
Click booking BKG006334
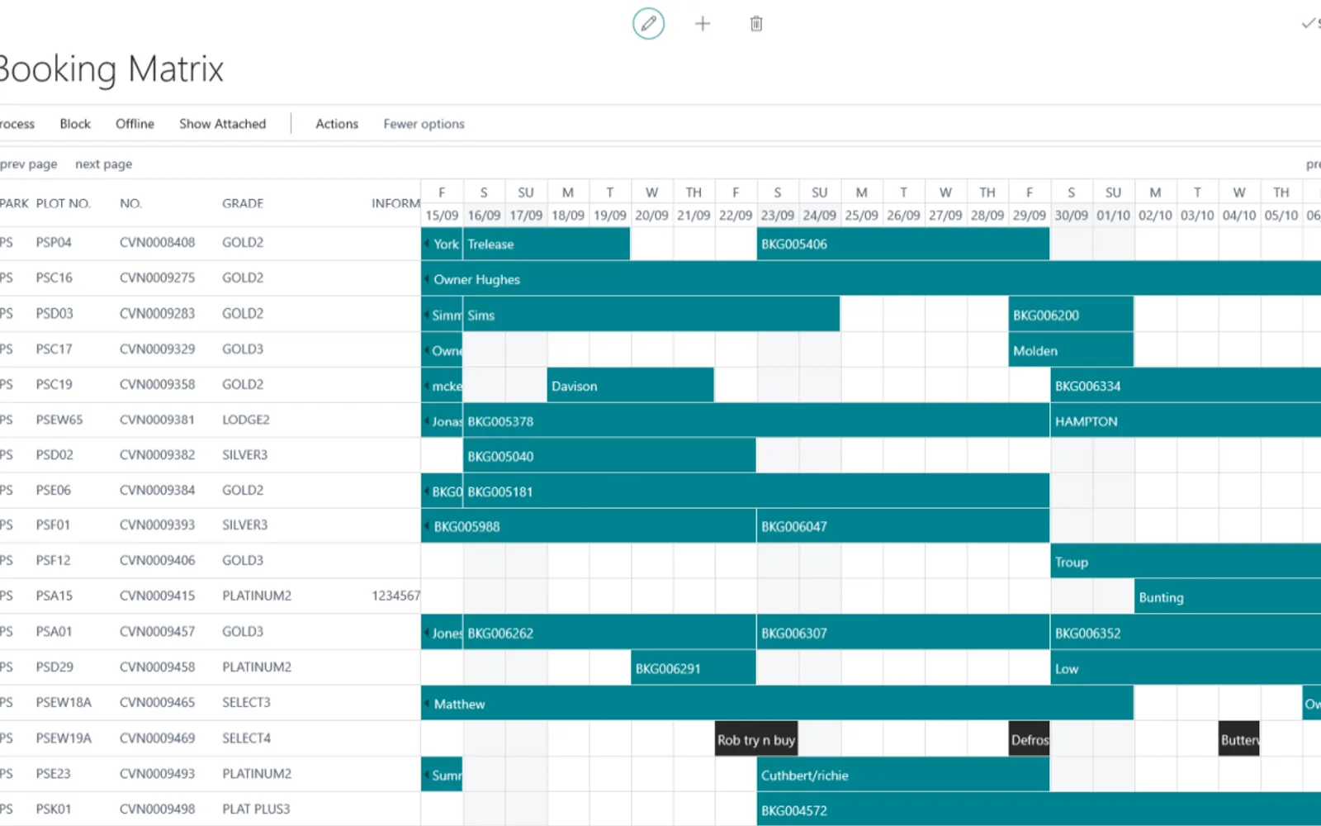[x=1186, y=386]
